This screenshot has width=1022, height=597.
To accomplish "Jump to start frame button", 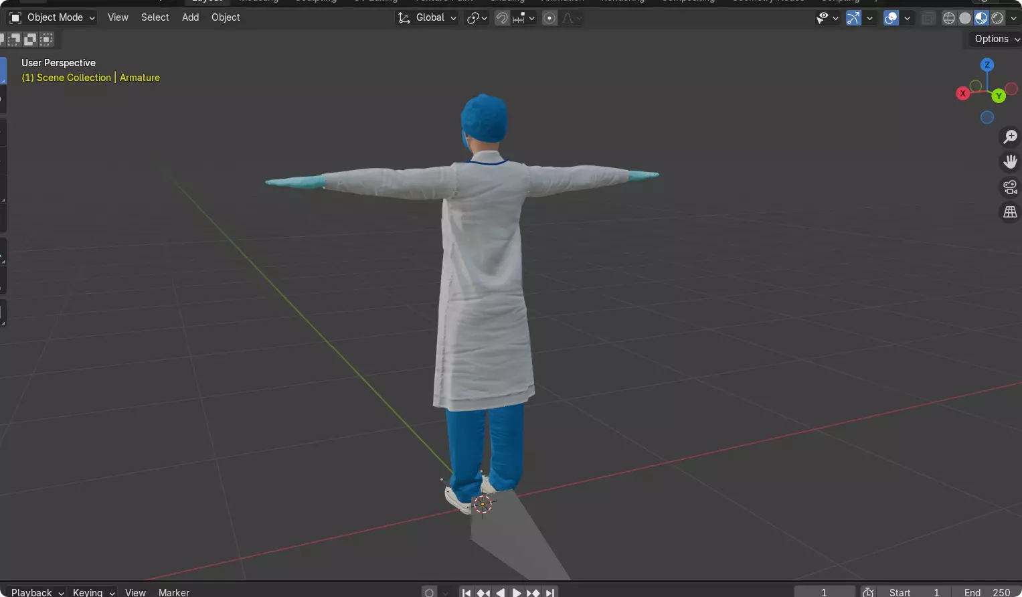I will coord(466,592).
